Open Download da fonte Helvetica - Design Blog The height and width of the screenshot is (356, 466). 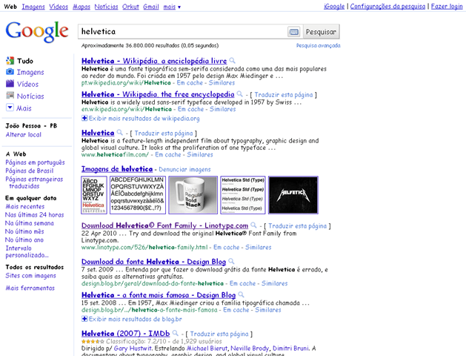[x=153, y=262]
